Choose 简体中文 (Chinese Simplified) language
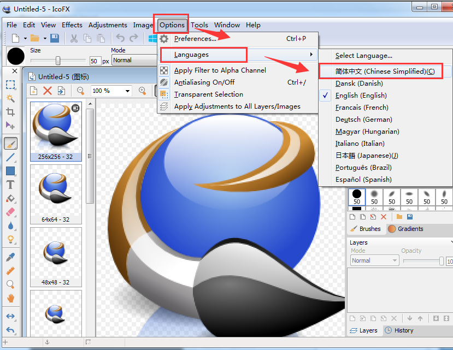 (x=385, y=72)
